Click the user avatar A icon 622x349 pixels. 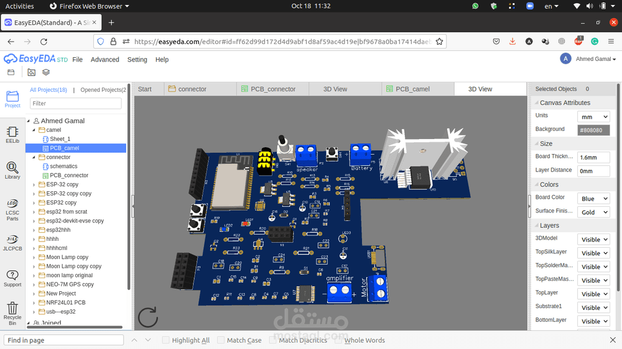point(565,59)
